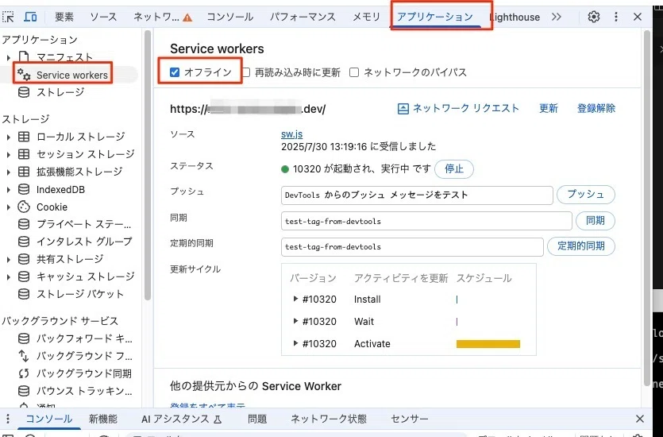Image resolution: width=663 pixels, height=437 pixels.
Task: Click the ローカル ストレージ table icon
Action: tap(24, 137)
